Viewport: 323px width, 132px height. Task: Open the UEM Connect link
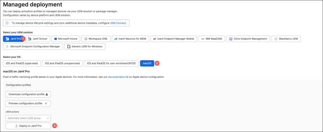click(118, 23)
